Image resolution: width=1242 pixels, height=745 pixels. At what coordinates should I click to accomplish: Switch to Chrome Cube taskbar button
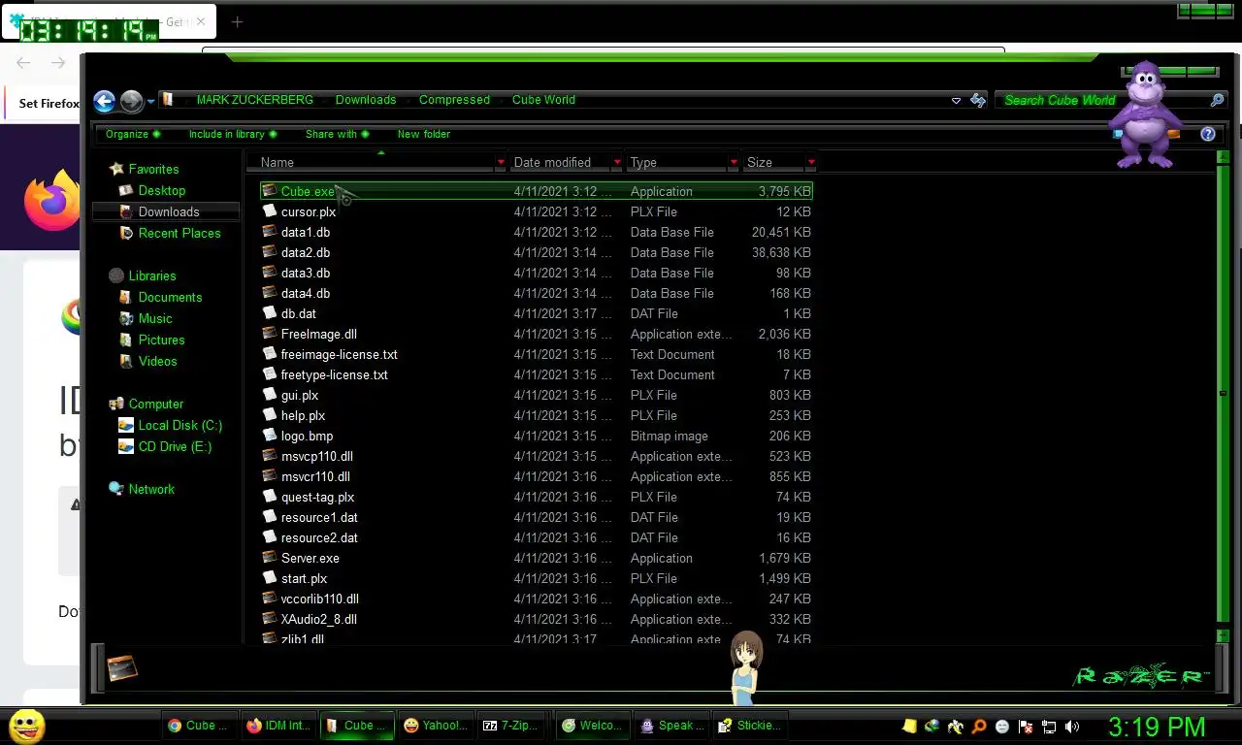click(x=198, y=725)
